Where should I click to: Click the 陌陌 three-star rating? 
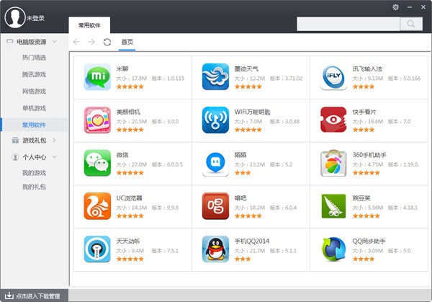pos(243,173)
